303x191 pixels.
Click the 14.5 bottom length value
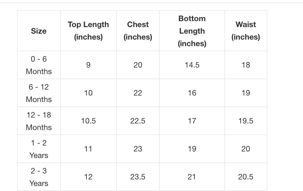[x=192, y=65]
